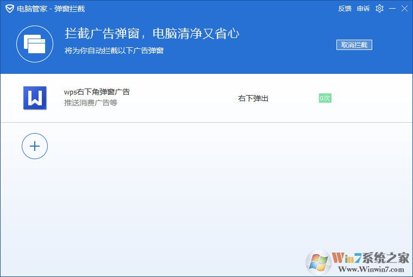This screenshot has width=413, height=277.
Task: Click the WPS application icon
Action: pos(35,98)
